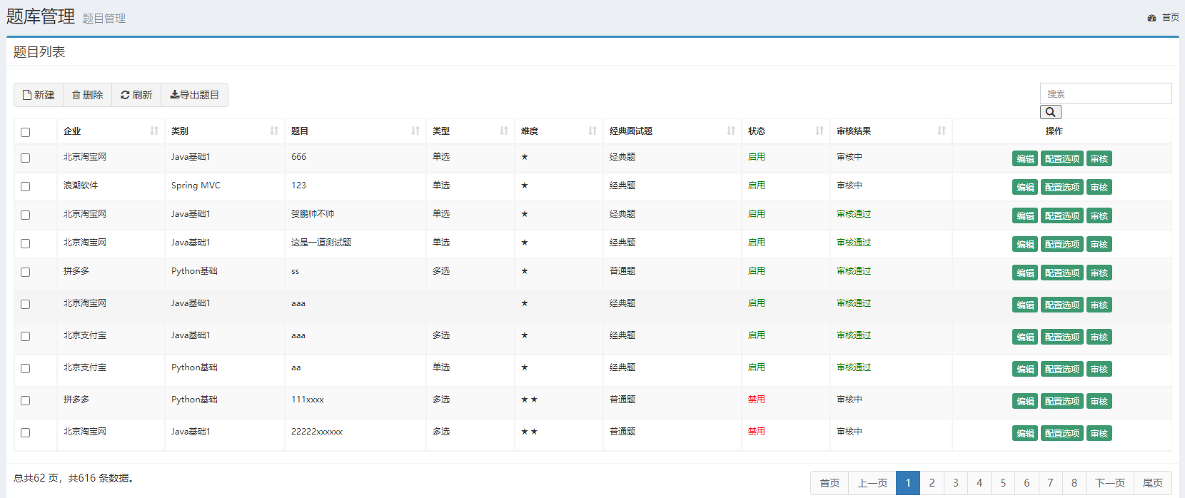The image size is (1185, 498).
Task: Click 审核 for the 111xxxx row
Action: [x=1099, y=401]
